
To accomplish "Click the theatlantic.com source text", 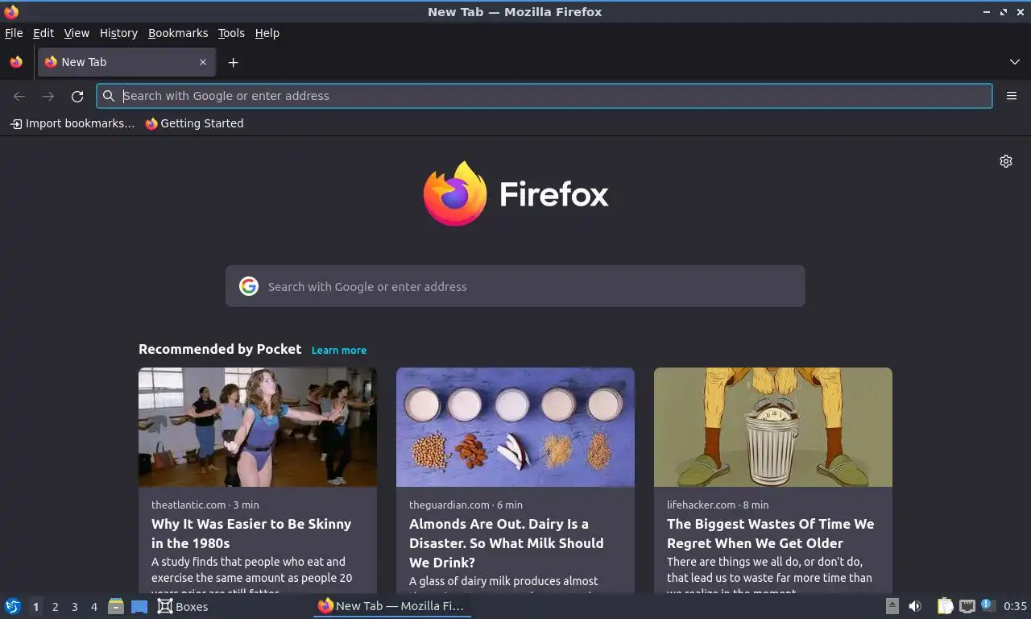I will [188, 505].
